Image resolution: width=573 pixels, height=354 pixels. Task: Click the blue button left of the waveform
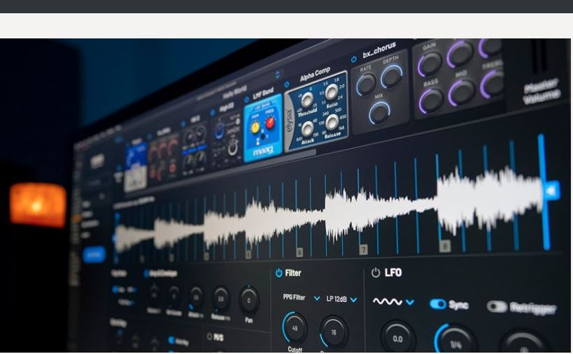[94, 254]
